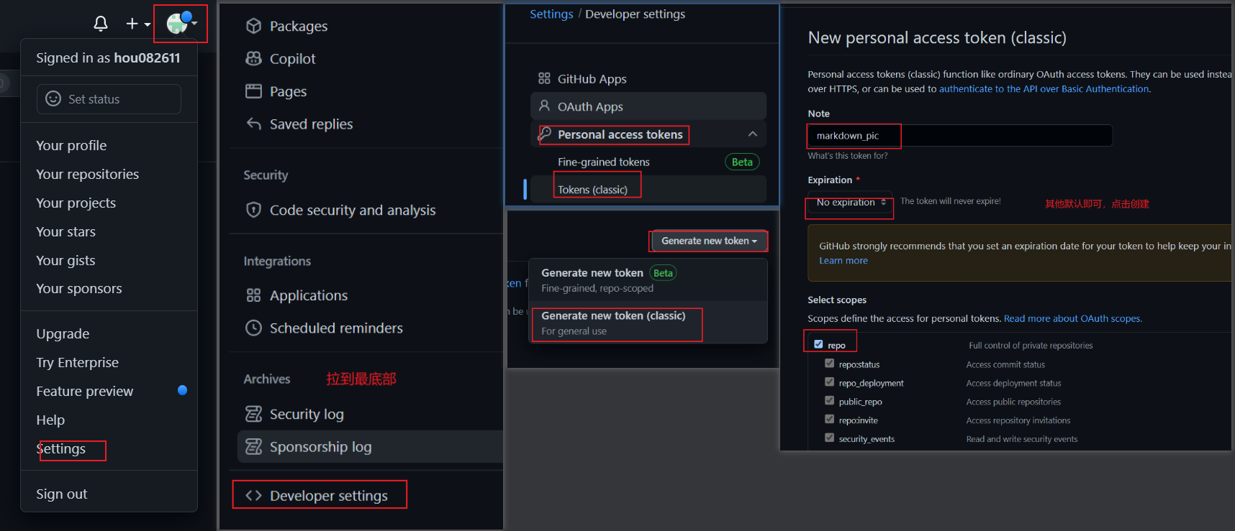The image size is (1235, 531).
Task: Click the Code security shield icon
Action: tap(253, 210)
